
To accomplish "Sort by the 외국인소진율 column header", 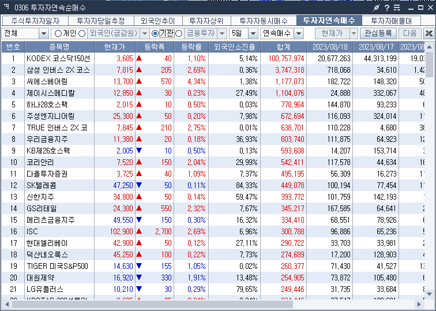I will (234, 47).
